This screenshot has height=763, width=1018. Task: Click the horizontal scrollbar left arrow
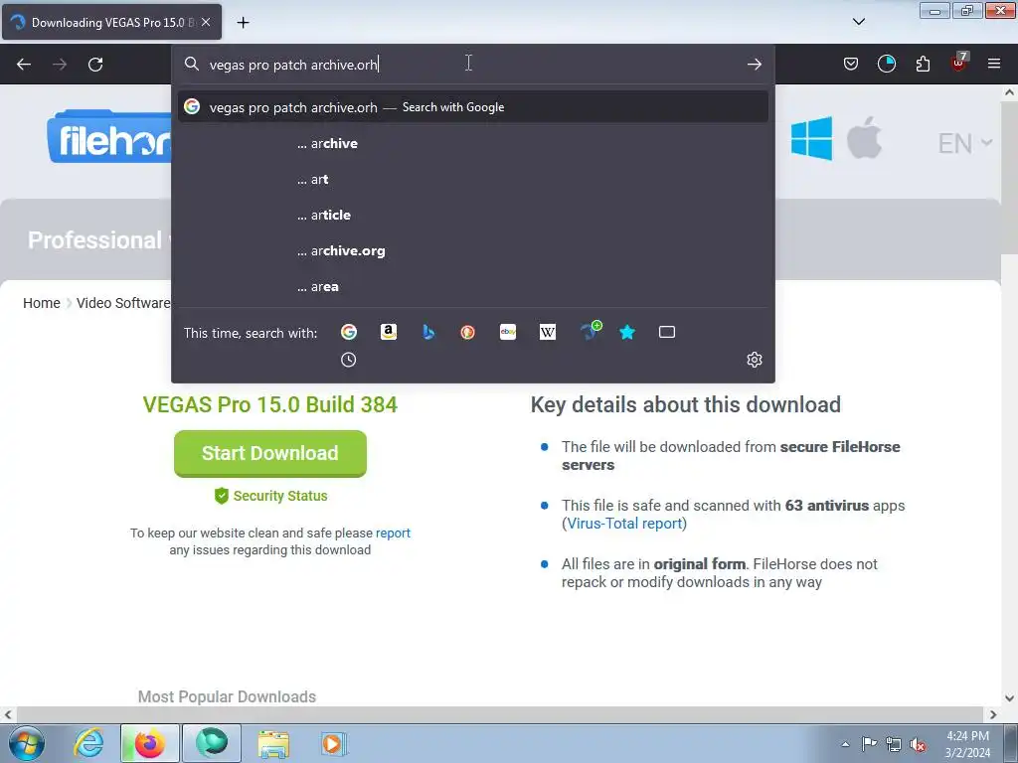(8, 714)
